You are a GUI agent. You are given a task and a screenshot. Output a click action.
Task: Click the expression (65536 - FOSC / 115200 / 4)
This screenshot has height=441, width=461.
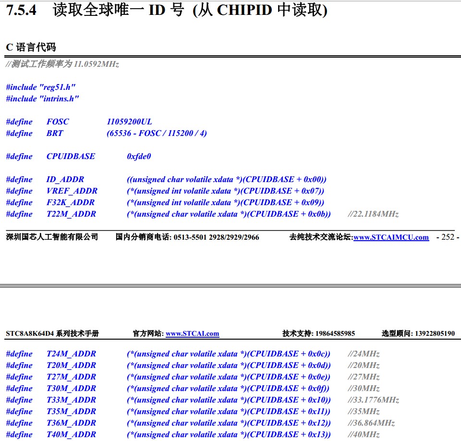click(157, 133)
